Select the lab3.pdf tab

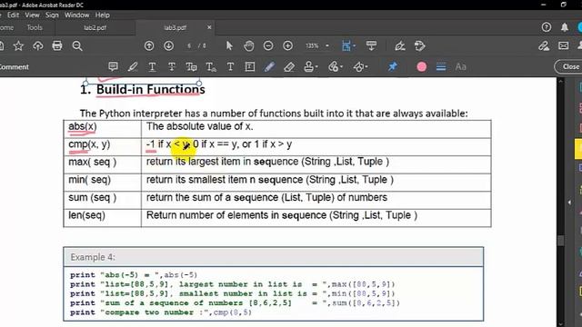[x=176, y=28]
